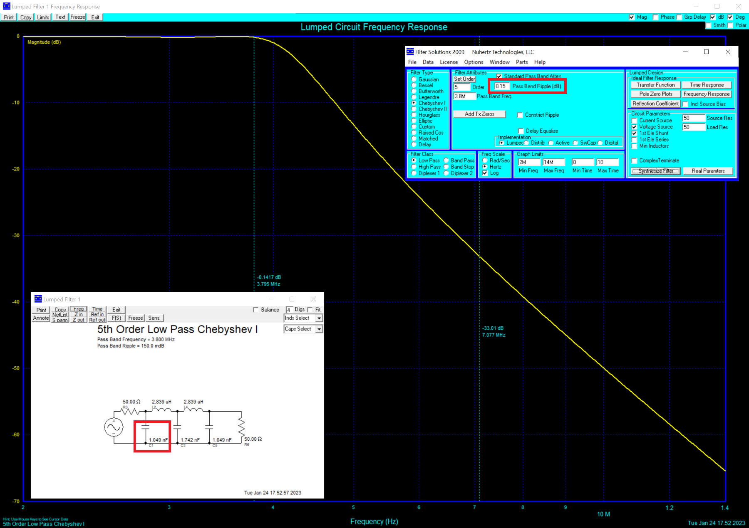Click the NetList button in Lumped Filter toolbar
The height and width of the screenshot is (528, 749).
pos(60,315)
